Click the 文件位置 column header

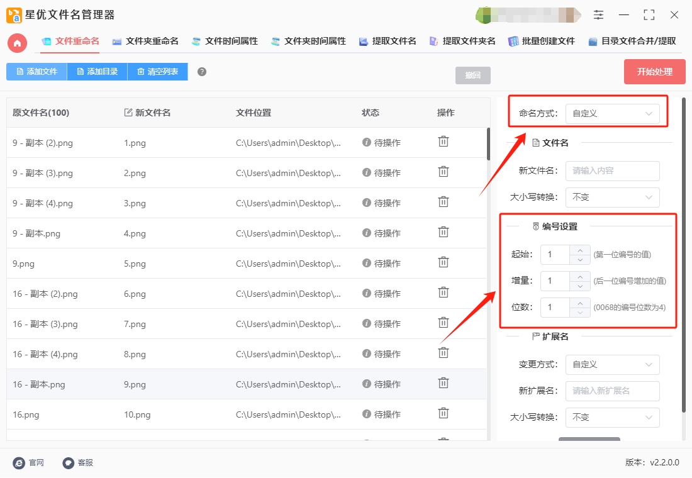tap(254, 113)
